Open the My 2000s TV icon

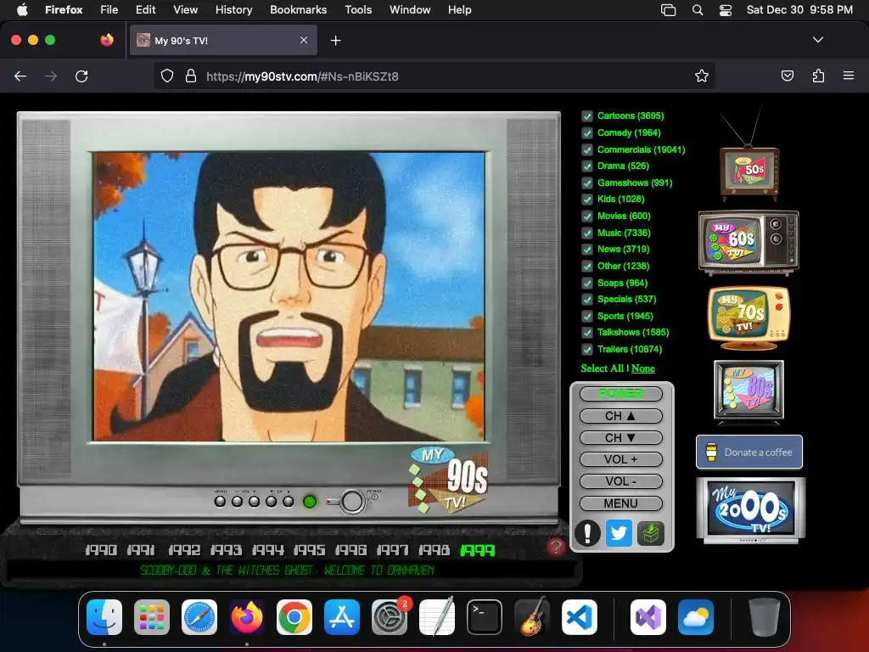(x=751, y=510)
